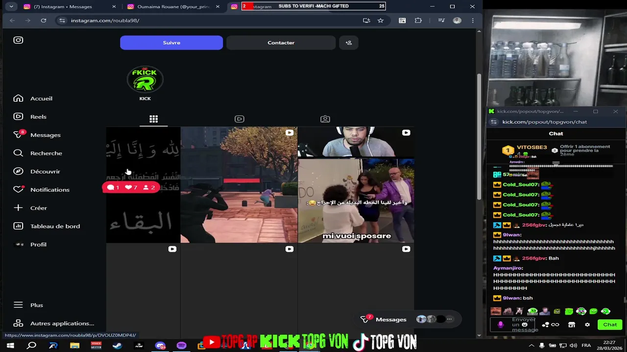Viewport: 627px width, 352px height.
Task: Open the browser tab search dropdown
Action: tap(11, 6)
